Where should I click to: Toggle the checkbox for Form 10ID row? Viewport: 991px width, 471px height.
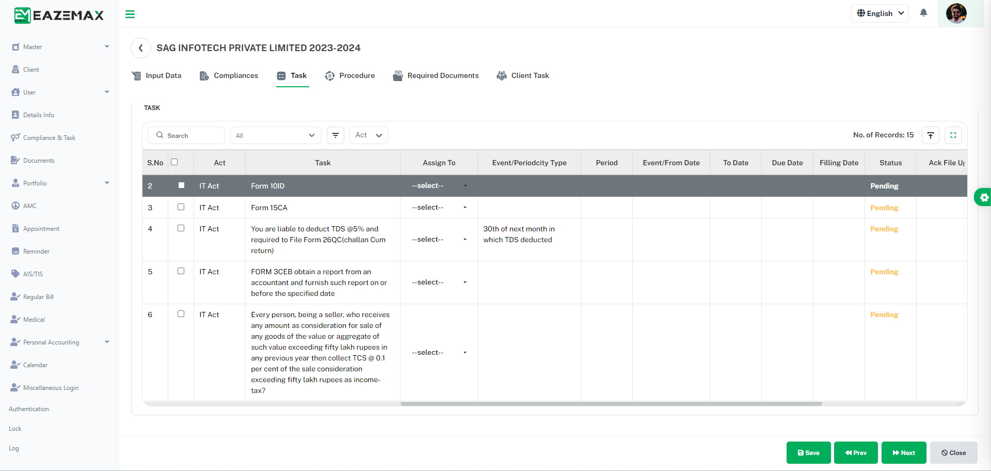pos(181,185)
